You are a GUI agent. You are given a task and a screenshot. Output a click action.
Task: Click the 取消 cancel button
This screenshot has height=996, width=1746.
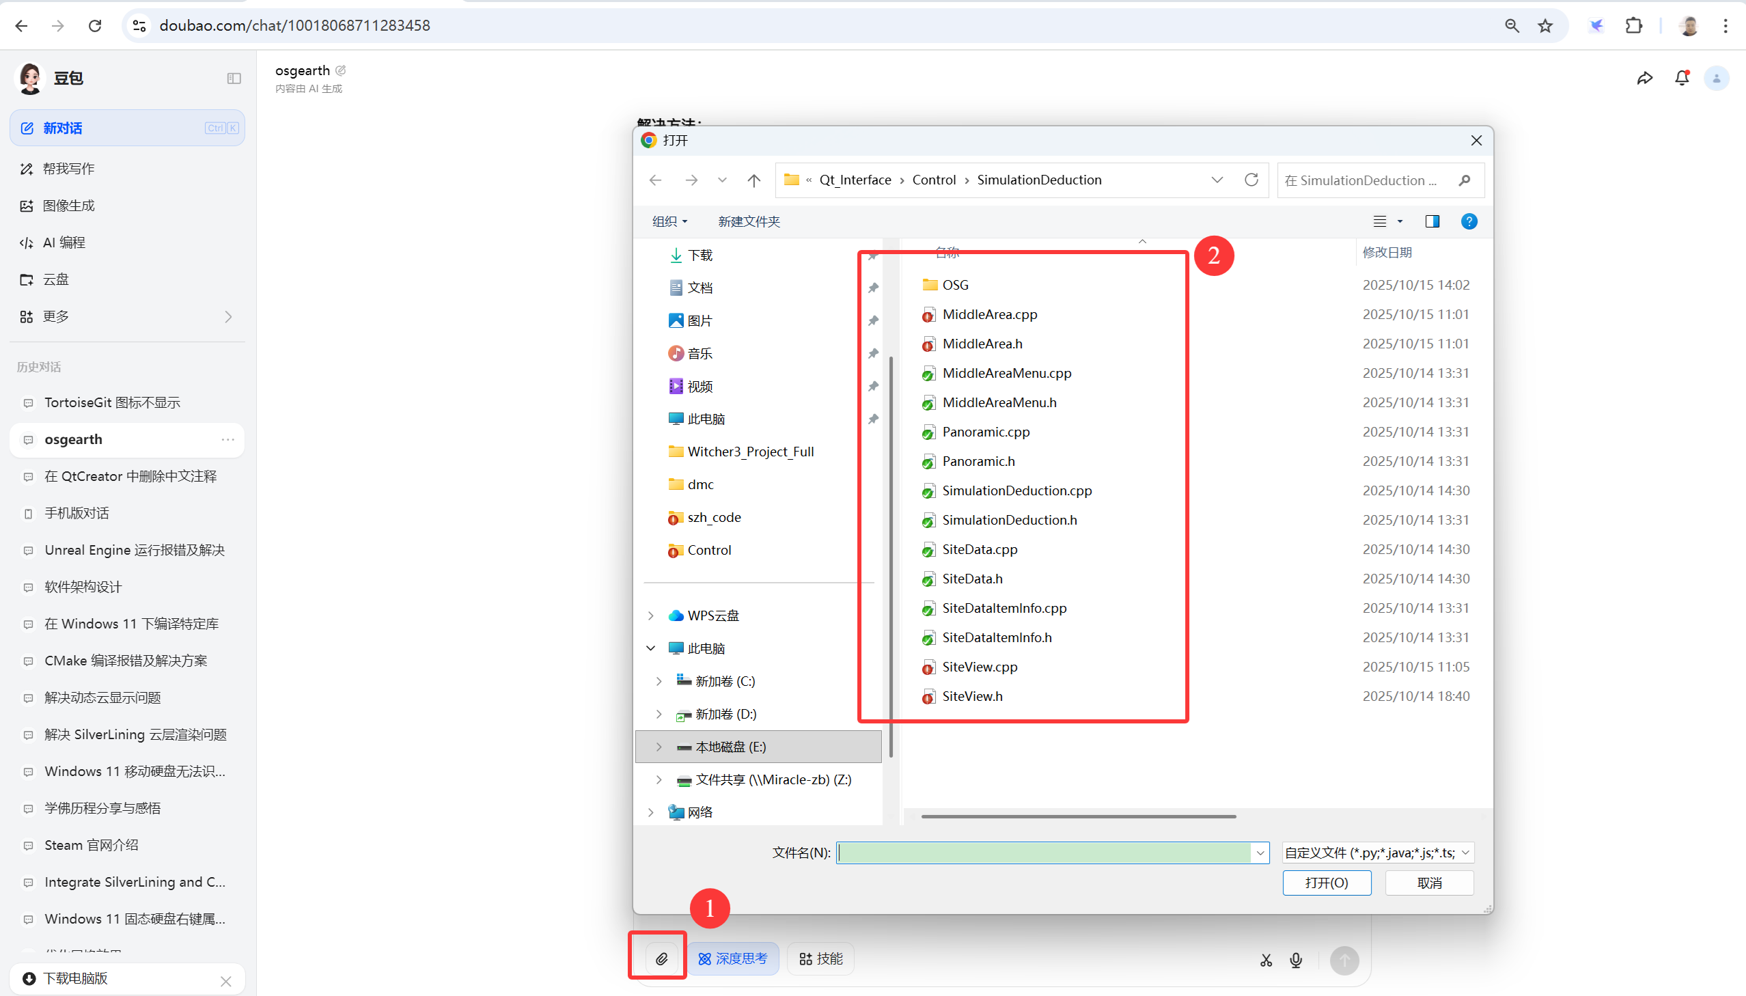[x=1428, y=883]
